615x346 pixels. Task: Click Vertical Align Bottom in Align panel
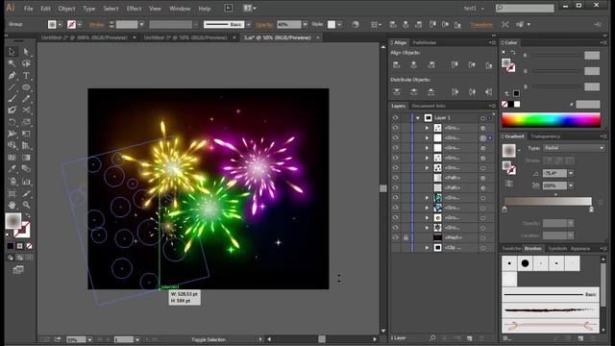pos(489,64)
